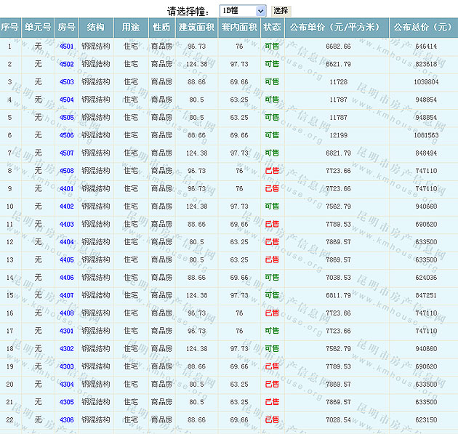Open room 4304 link
The image size is (458, 434).
click(66, 385)
